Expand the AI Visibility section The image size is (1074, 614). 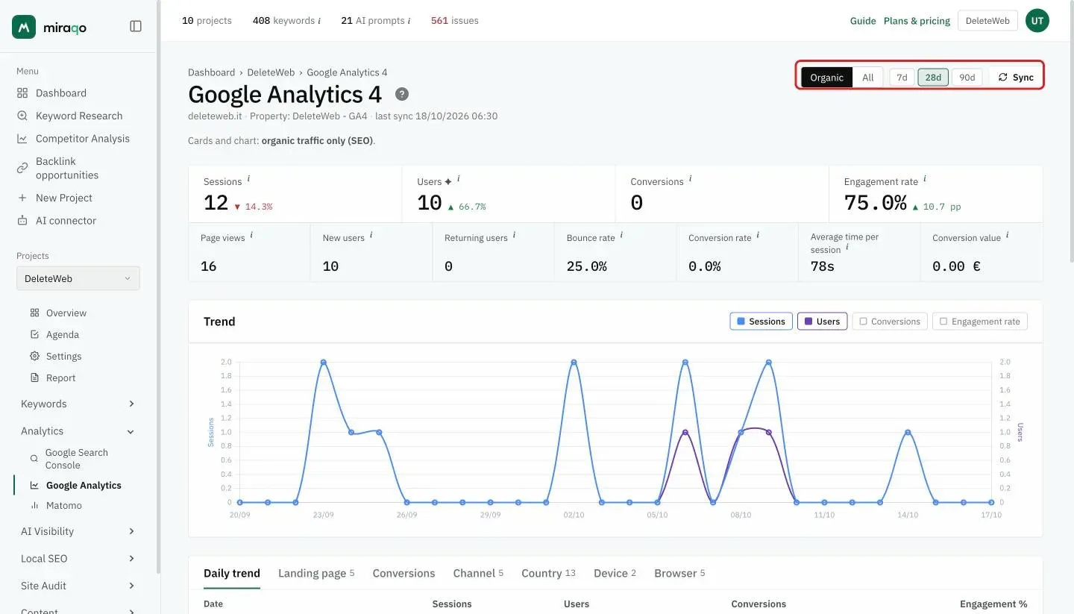click(x=78, y=531)
